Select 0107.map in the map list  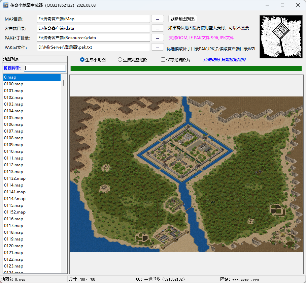[32, 131]
